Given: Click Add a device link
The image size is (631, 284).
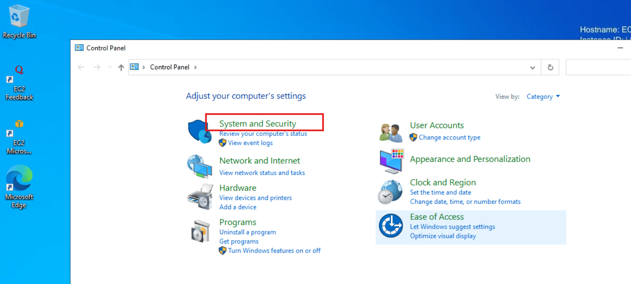Looking at the screenshot, I should click(x=238, y=207).
